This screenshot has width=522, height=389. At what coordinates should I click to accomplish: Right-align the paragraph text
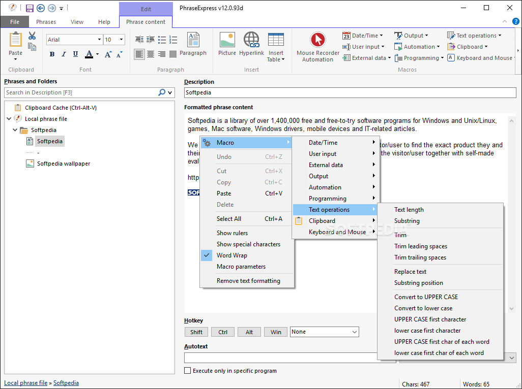click(162, 54)
